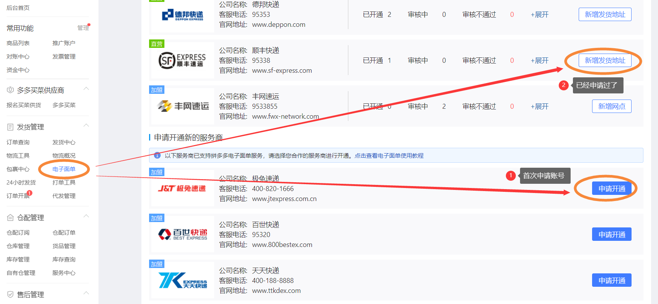
Task: Click 新增发货地址 for 德邦快递
Action: pos(605,15)
